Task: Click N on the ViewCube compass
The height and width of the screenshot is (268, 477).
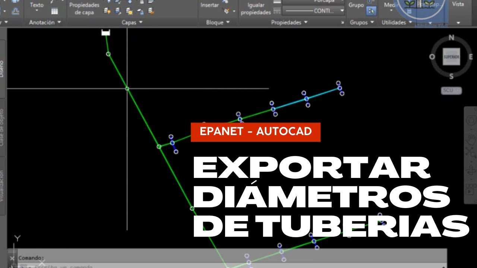Action: tap(451, 38)
